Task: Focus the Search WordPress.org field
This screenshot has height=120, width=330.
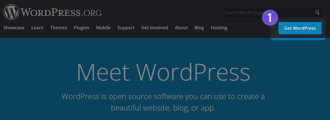Action: coord(273,13)
